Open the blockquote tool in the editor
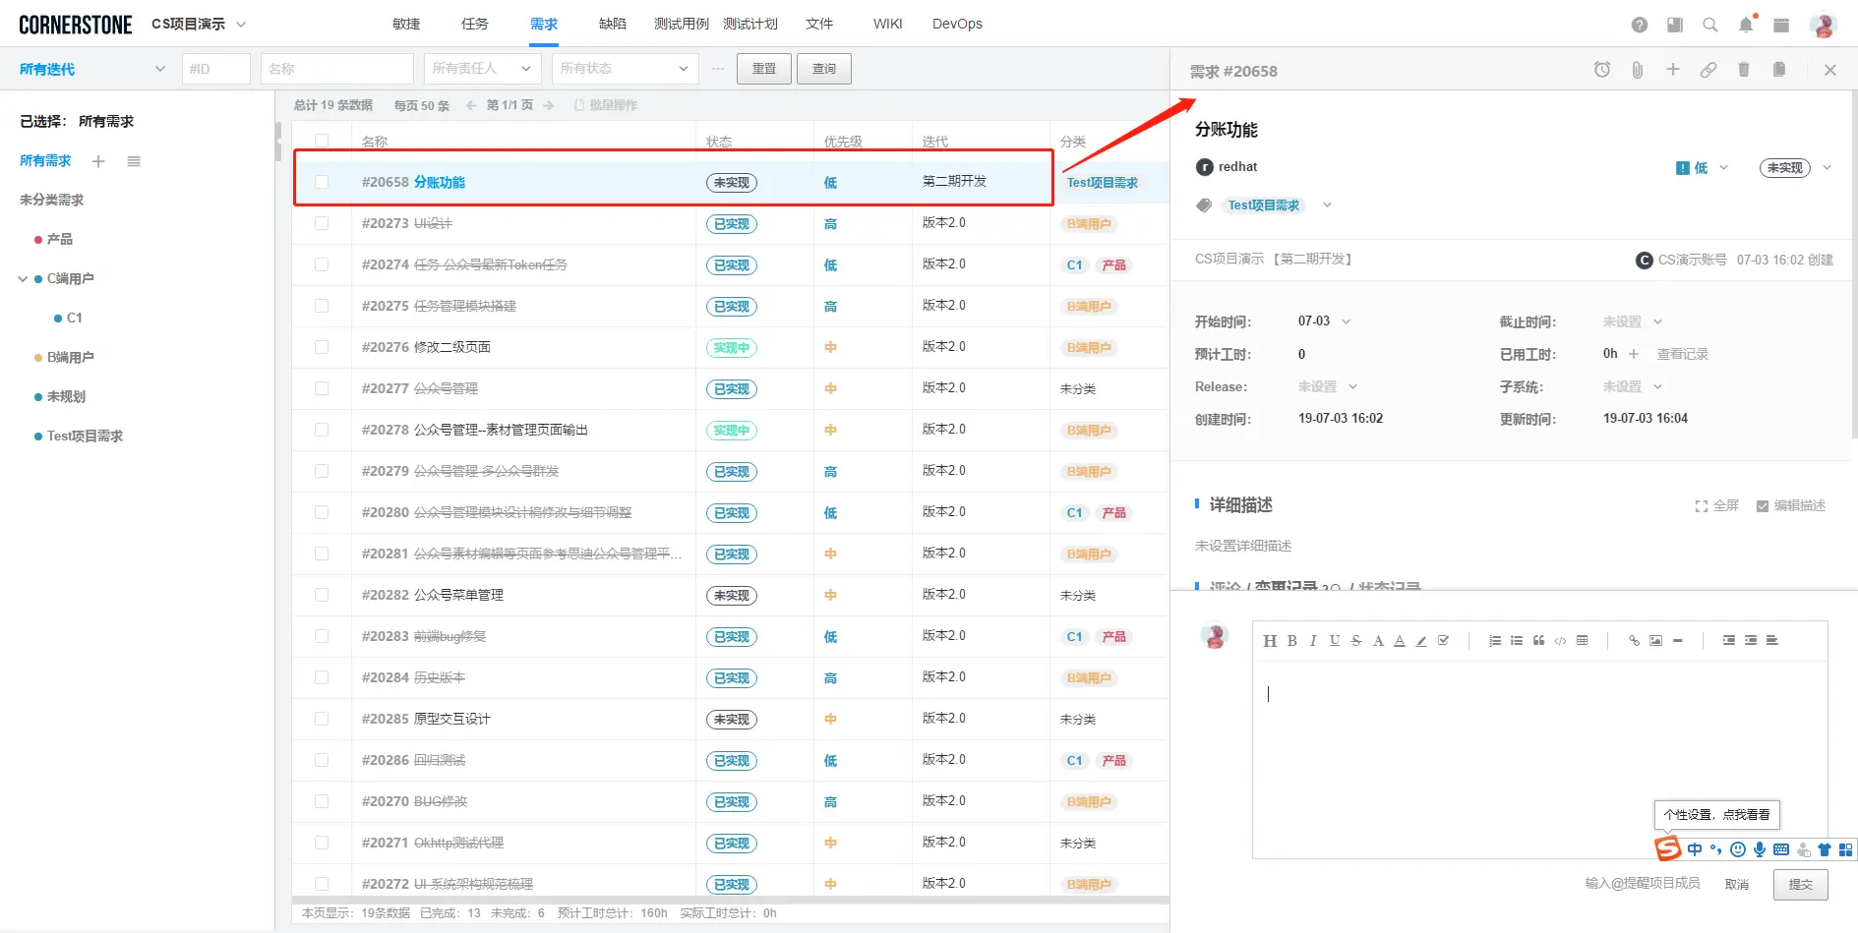 1538,640
